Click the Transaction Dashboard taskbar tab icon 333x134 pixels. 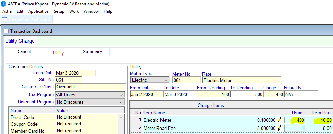click(4, 20)
